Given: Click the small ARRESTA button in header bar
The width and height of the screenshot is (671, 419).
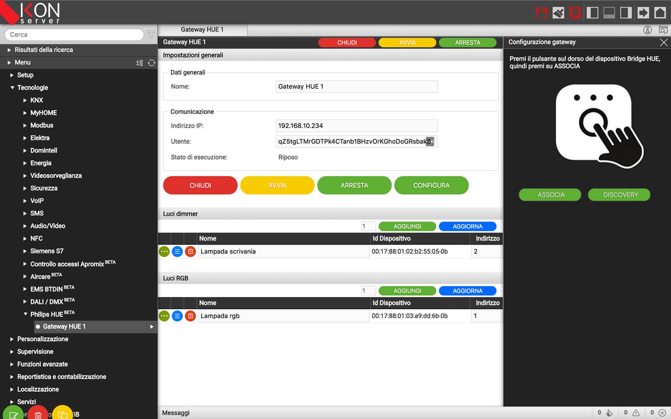Looking at the screenshot, I should click(x=468, y=43).
